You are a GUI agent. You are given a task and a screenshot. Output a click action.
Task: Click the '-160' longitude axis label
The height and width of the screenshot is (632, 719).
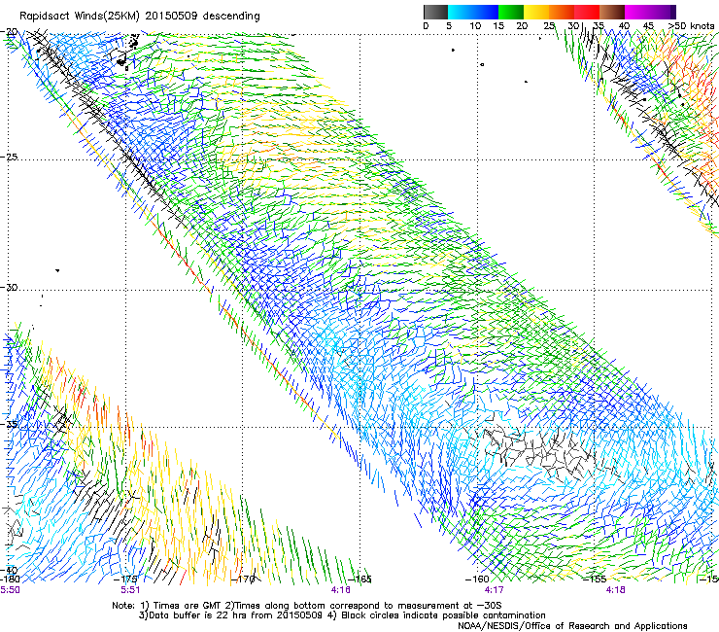[x=477, y=579]
